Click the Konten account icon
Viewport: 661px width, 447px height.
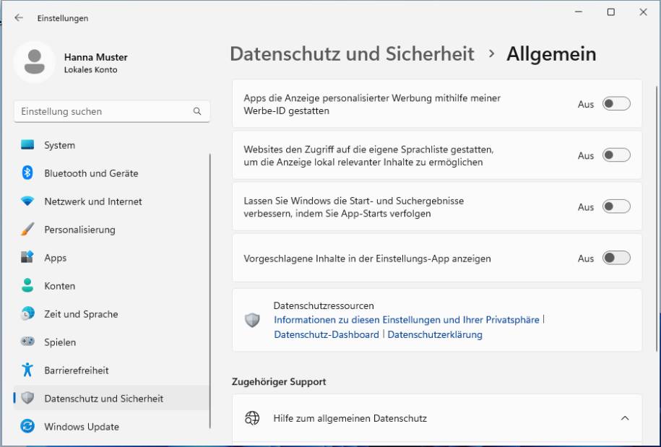(30, 286)
